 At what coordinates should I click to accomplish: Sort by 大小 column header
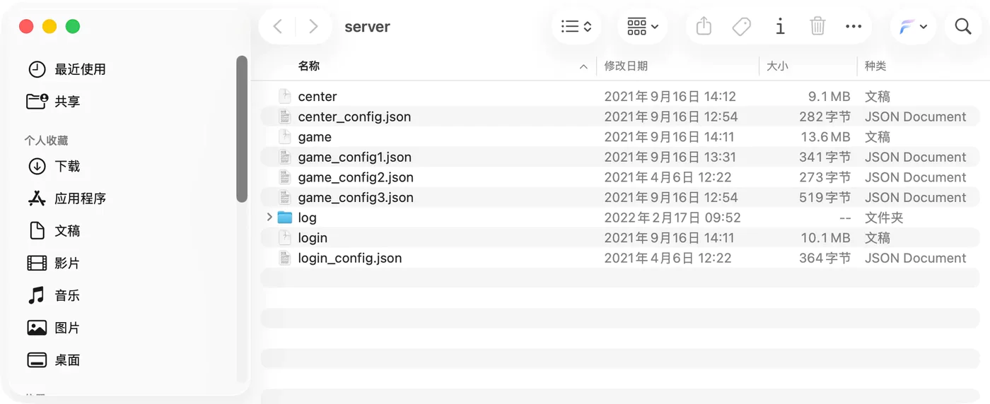coord(777,66)
